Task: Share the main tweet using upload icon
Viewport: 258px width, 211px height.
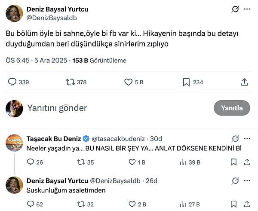Action: click(x=244, y=82)
